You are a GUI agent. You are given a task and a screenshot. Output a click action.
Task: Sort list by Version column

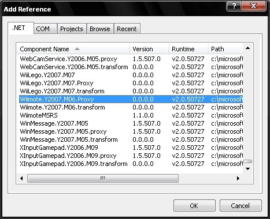click(x=149, y=49)
